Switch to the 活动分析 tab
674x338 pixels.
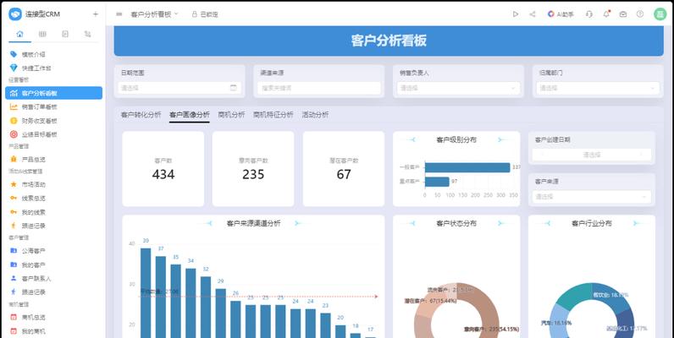tap(315, 115)
